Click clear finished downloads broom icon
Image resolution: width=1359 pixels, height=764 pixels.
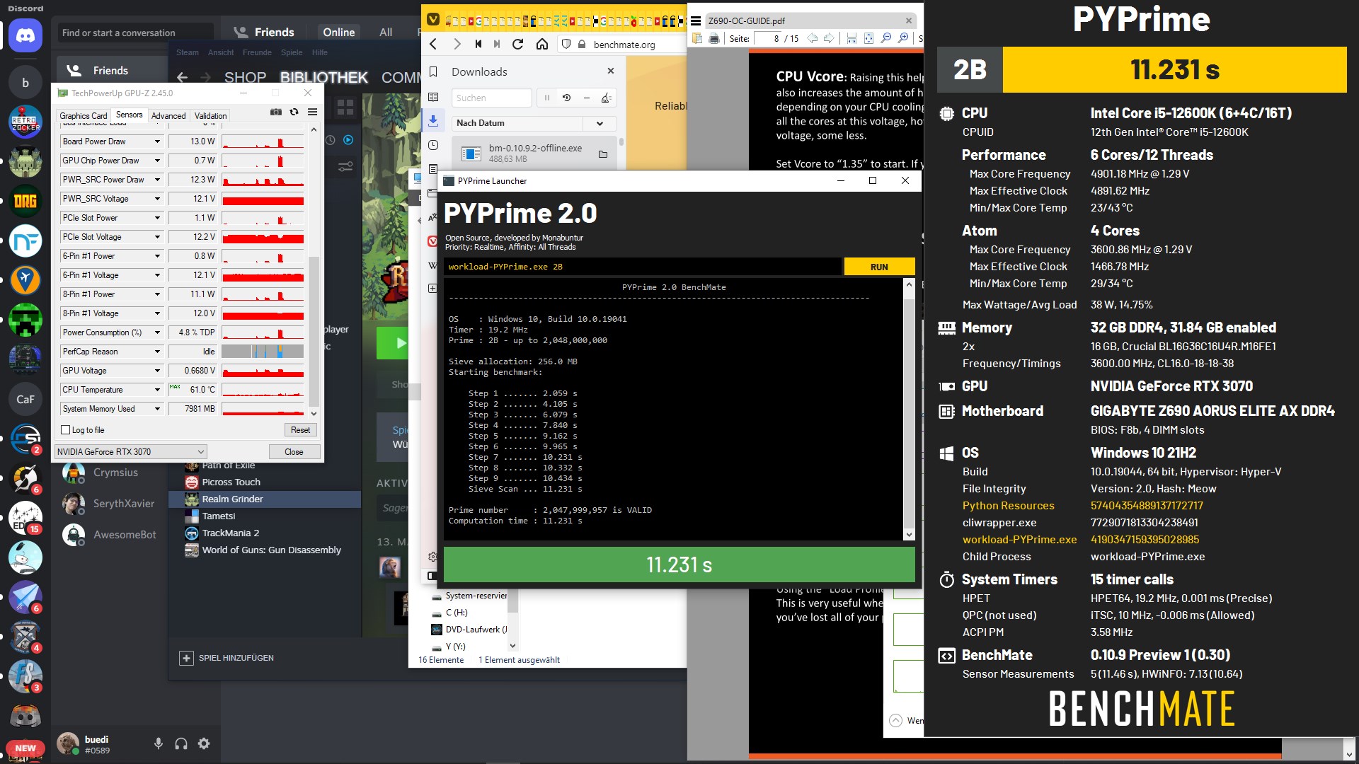[x=606, y=98]
